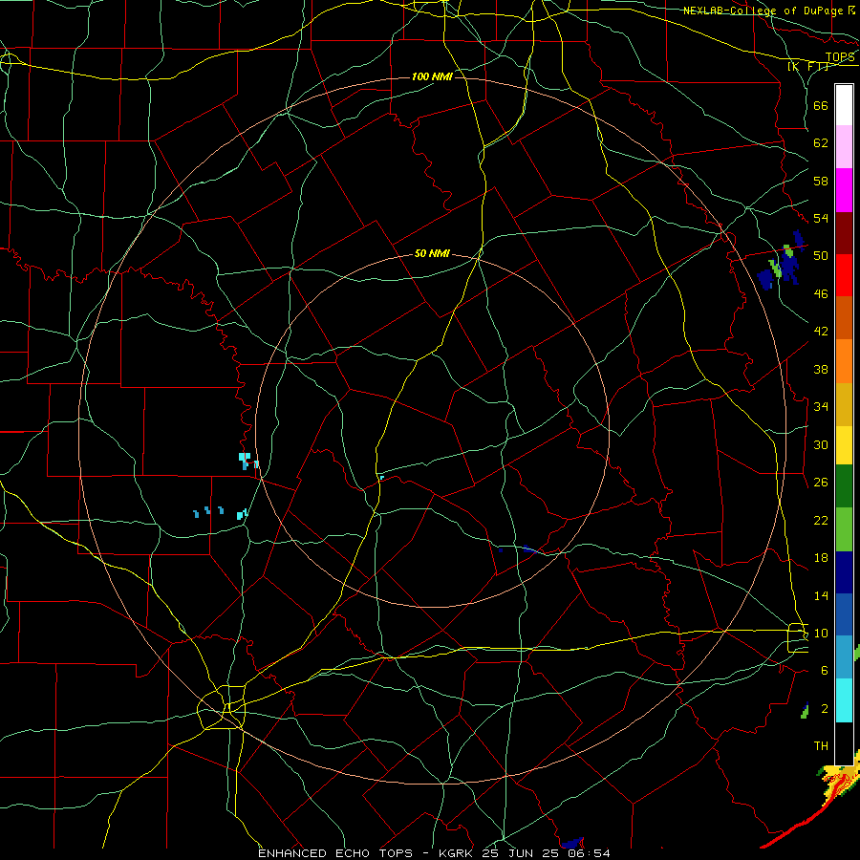This screenshot has width=860, height=860.
Task: Click the "50 NMI" range ring label
Action: click(432, 253)
